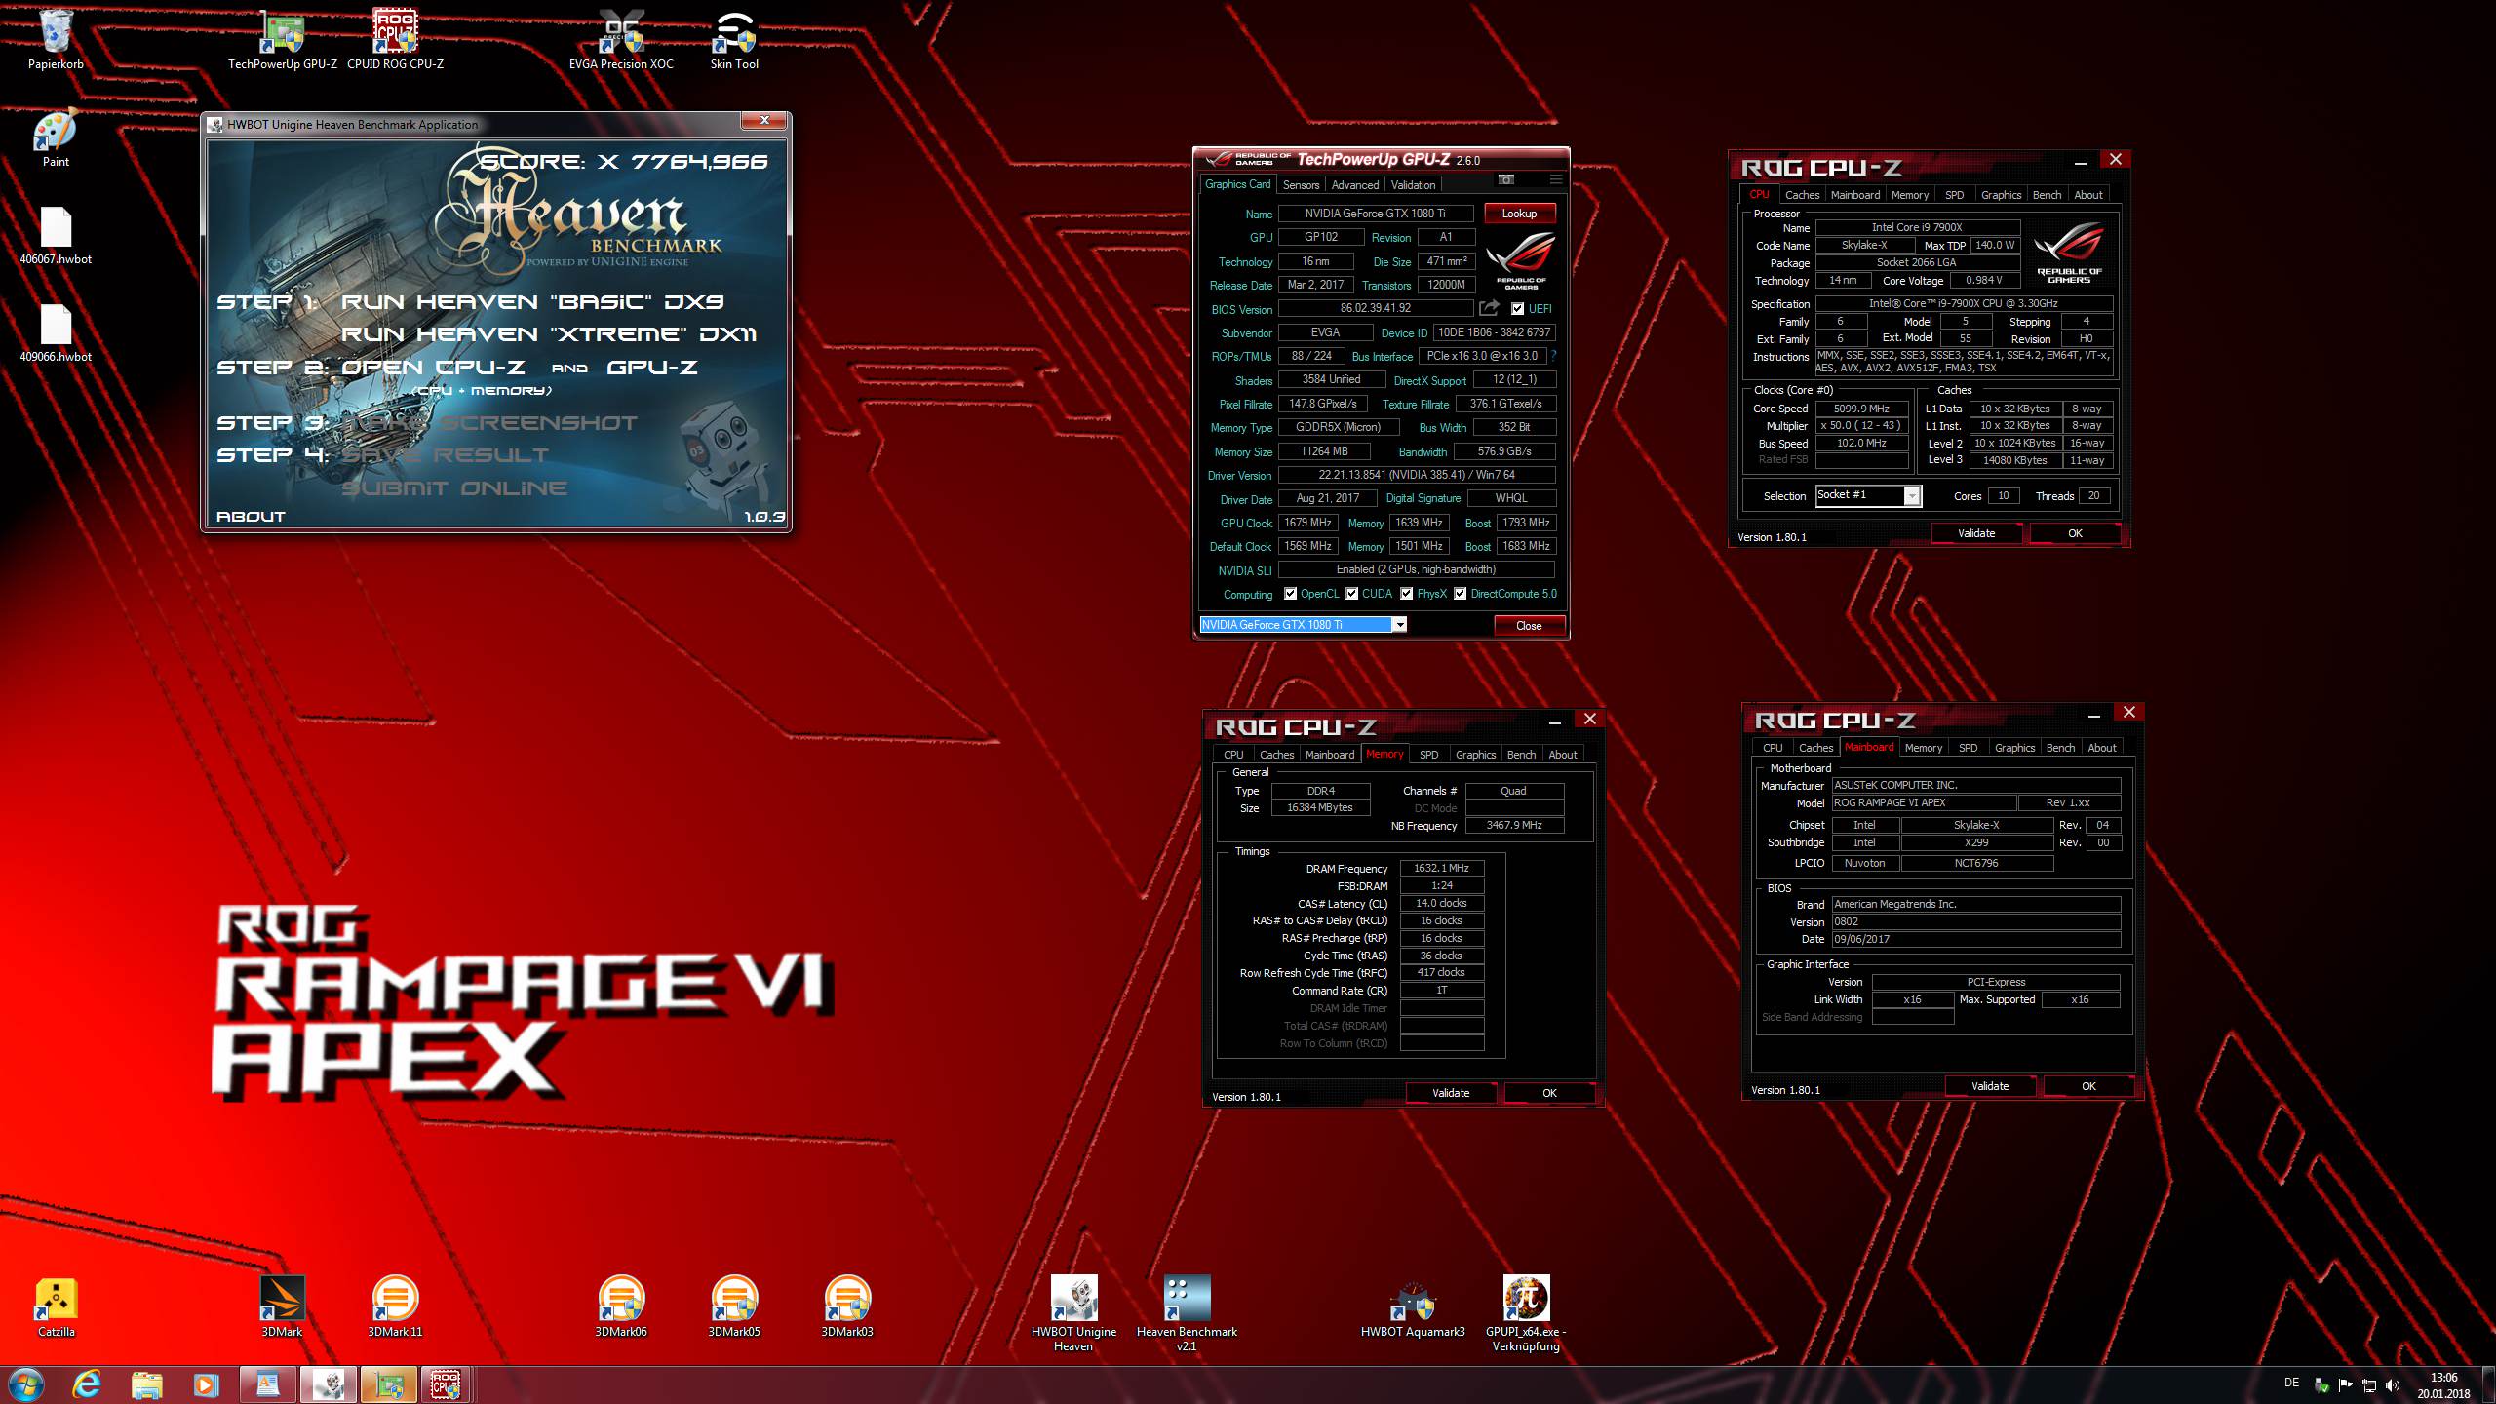Launch Internet Explorer from the taskbar
This screenshot has height=1404, width=2496.
[87, 1384]
